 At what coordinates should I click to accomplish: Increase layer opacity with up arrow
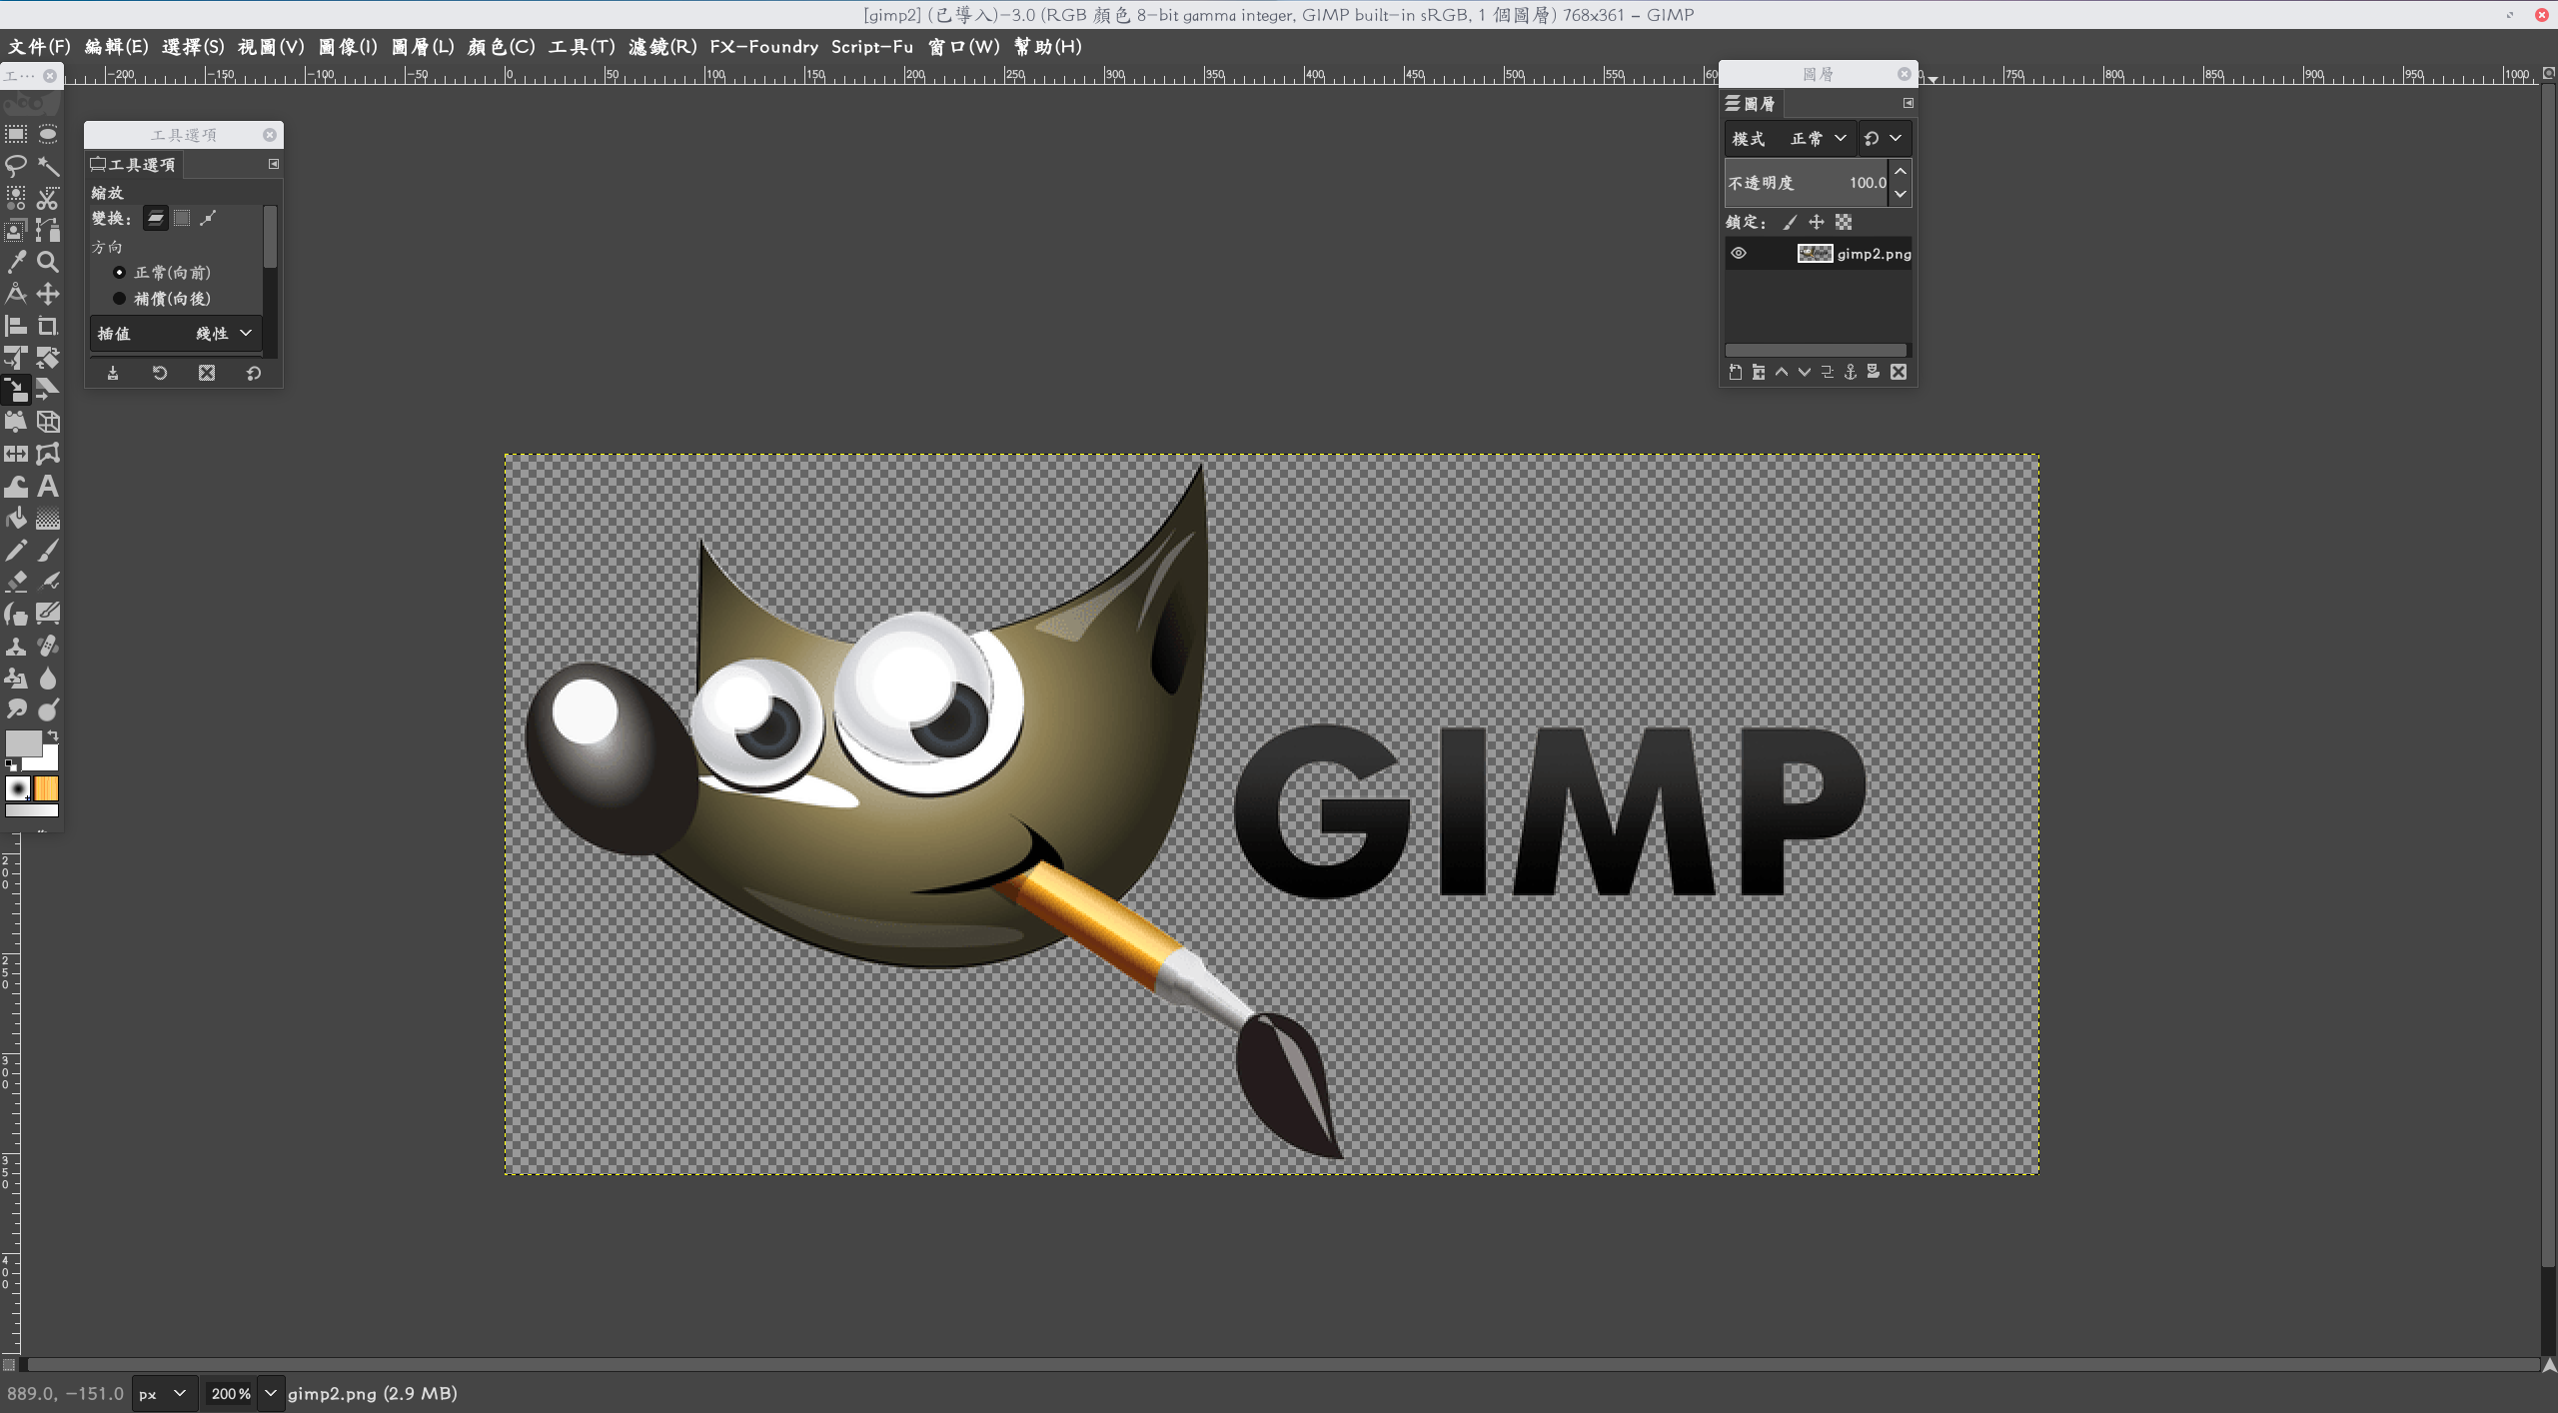1901,171
